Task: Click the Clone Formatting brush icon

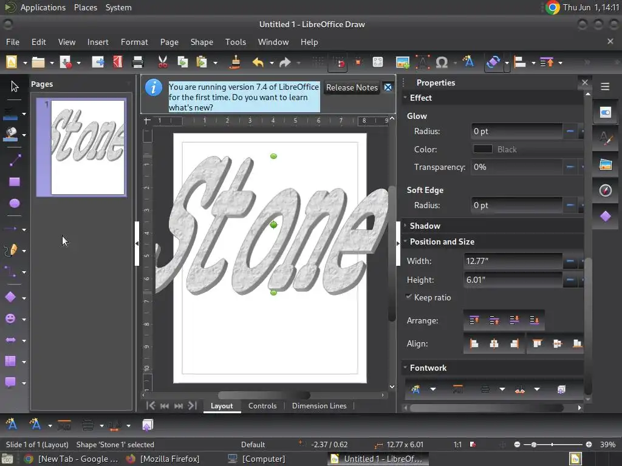Action: point(235,62)
